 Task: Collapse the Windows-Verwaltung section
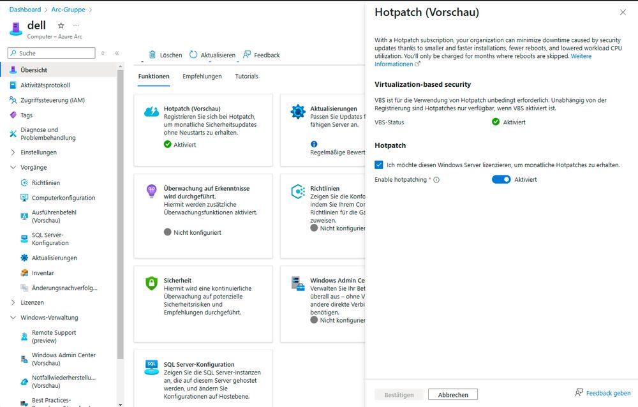pos(13,318)
